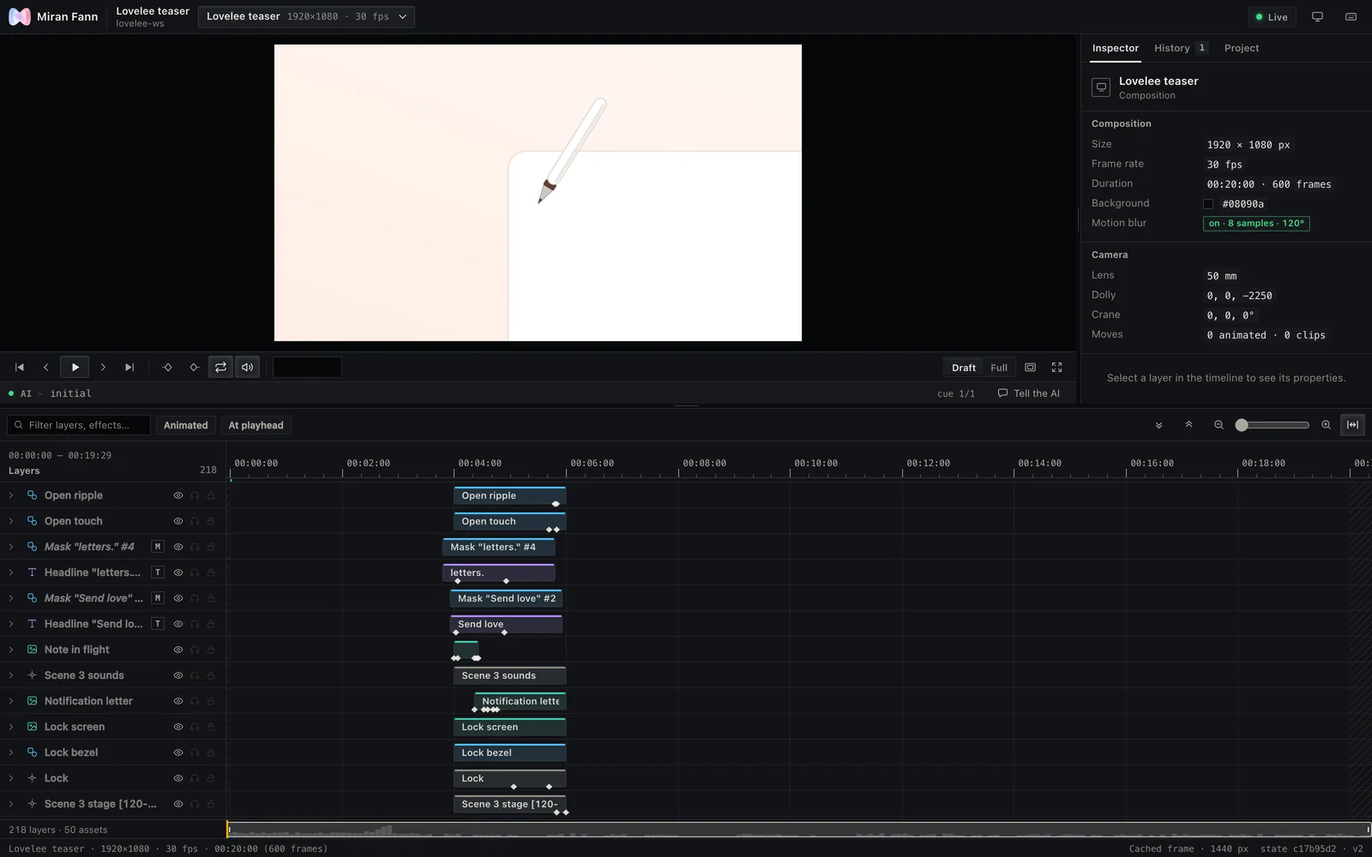The width and height of the screenshot is (1372, 857).
Task: Select the Inspector tab
Action: pyautogui.click(x=1115, y=48)
